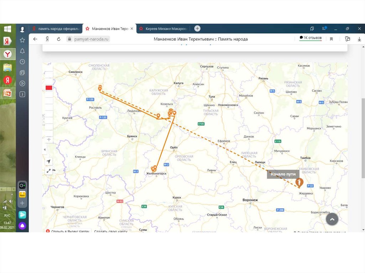
Task: Close the Манаенков Иван tab
Action: (x=132, y=28)
